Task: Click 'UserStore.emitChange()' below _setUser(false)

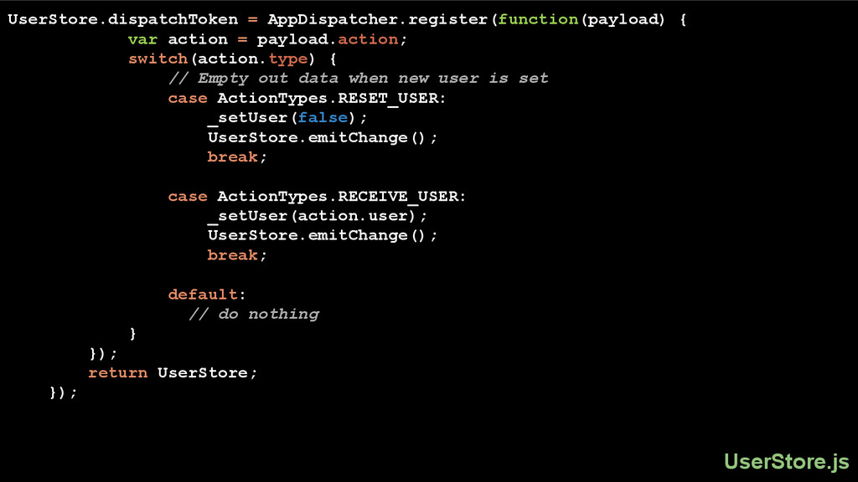Action: [322, 137]
